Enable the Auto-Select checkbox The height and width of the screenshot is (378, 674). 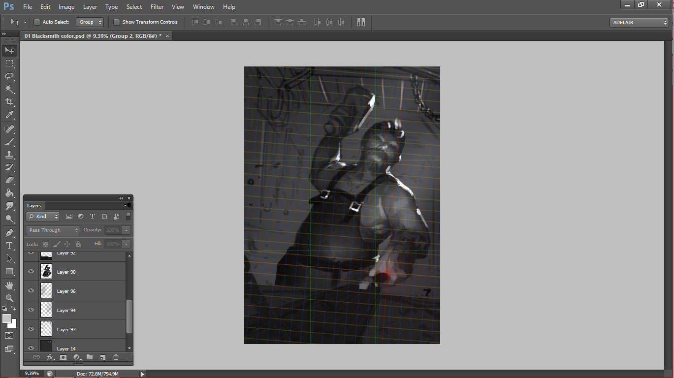click(x=36, y=22)
